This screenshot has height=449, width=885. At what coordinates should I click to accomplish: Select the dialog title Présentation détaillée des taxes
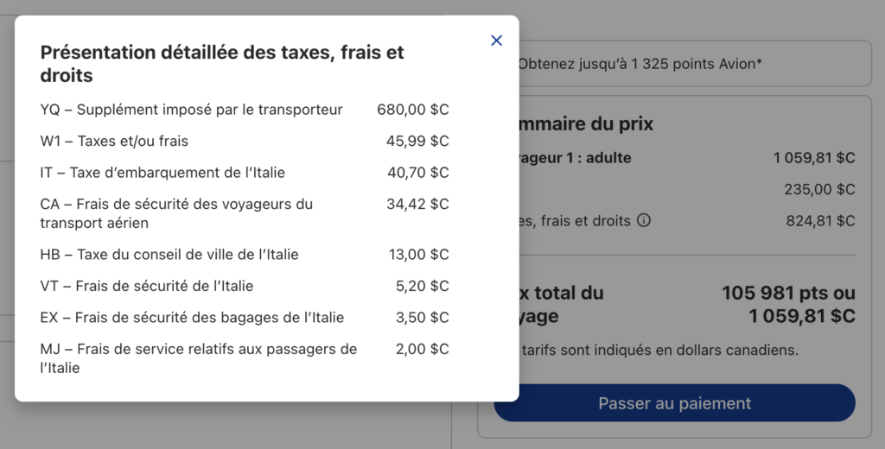(x=222, y=64)
